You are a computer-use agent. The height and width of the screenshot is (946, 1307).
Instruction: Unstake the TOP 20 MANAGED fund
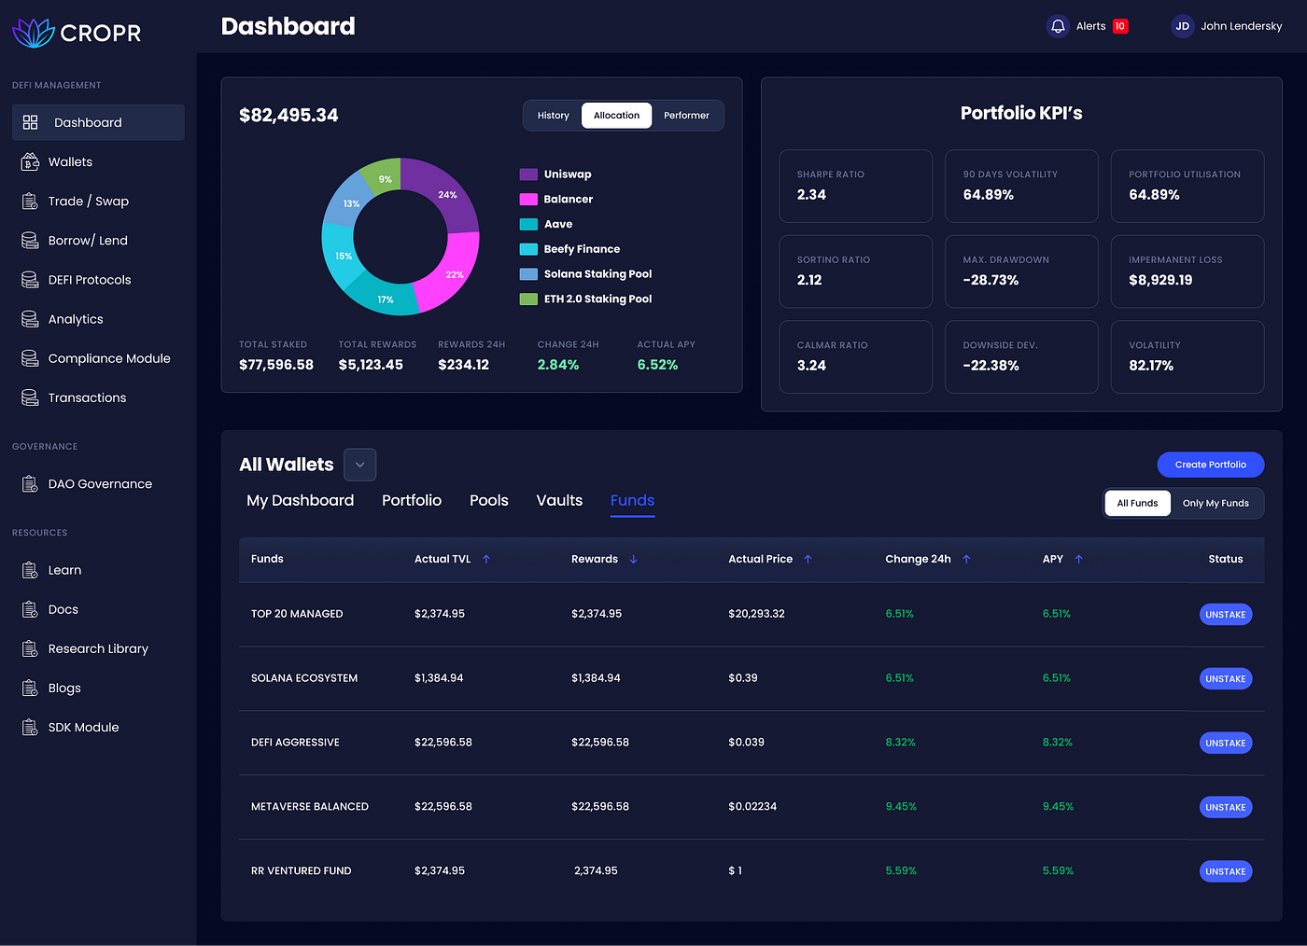(1226, 615)
